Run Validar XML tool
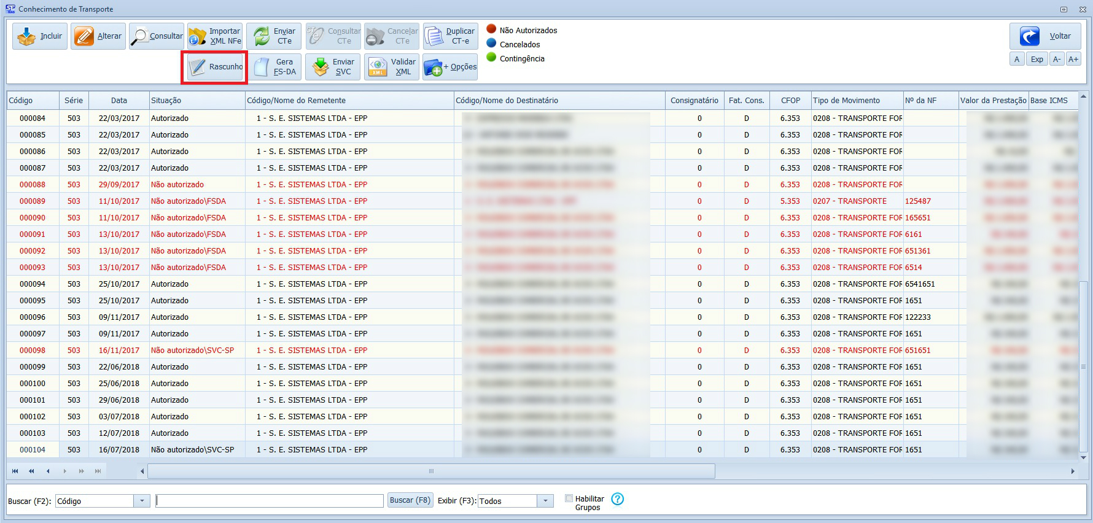The width and height of the screenshot is (1093, 523). point(391,67)
